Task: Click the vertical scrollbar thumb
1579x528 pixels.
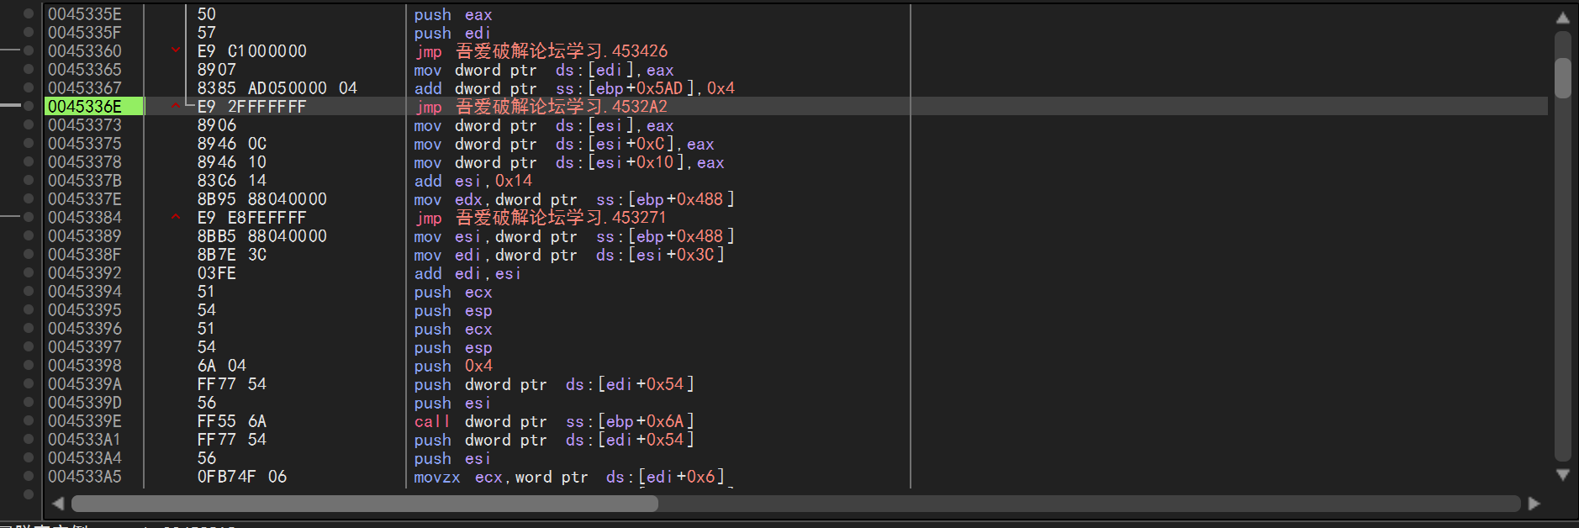Action: [x=1562, y=77]
